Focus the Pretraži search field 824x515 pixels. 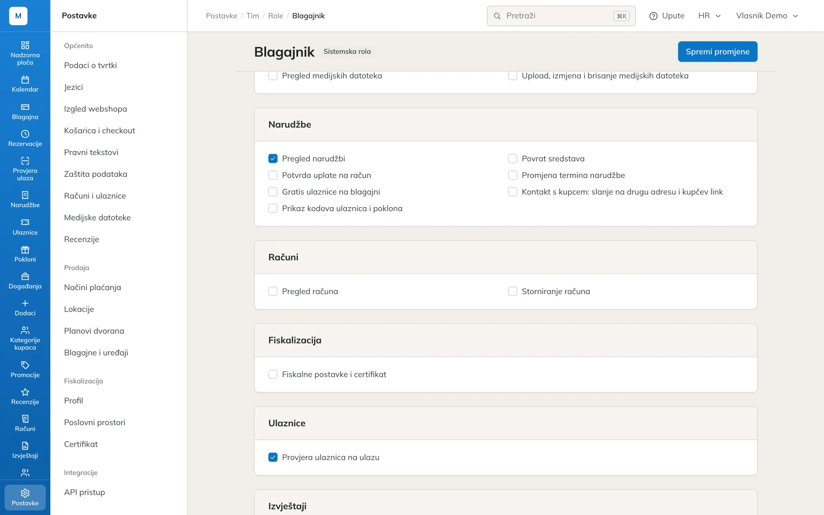point(561,16)
